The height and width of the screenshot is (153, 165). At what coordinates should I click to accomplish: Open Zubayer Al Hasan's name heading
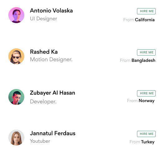click(x=53, y=93)
